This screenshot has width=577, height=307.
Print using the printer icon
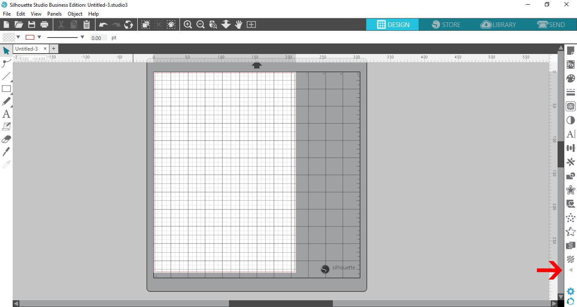[44, 24]
